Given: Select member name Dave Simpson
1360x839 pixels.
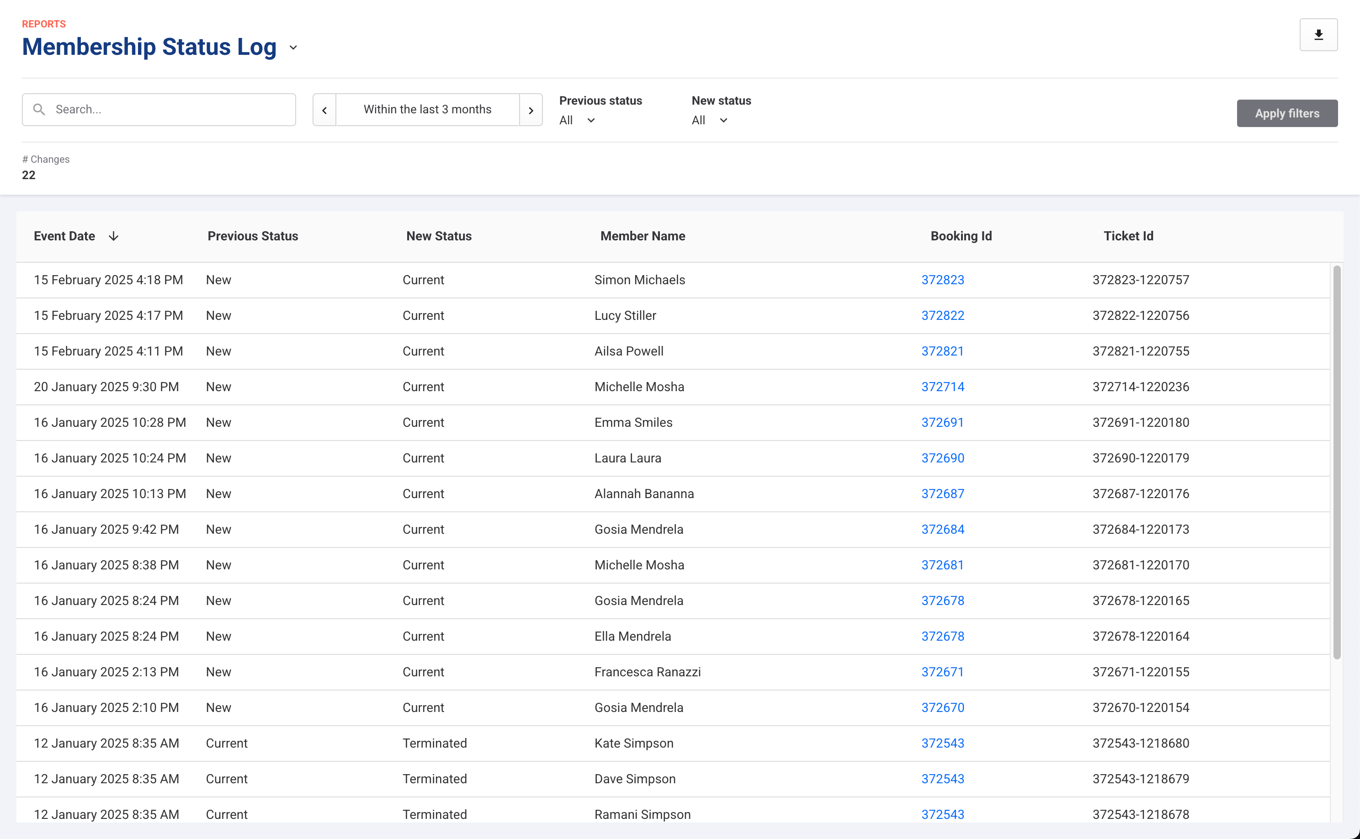Looking at the screenshot, I should (635, 779).
